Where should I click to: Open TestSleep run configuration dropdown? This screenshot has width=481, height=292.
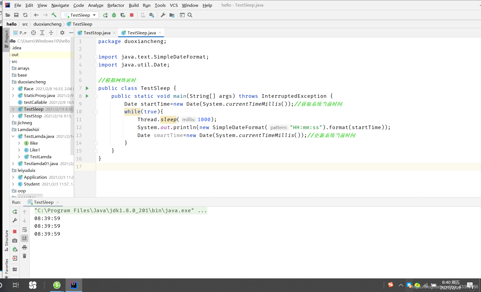(x=80, y=15)
